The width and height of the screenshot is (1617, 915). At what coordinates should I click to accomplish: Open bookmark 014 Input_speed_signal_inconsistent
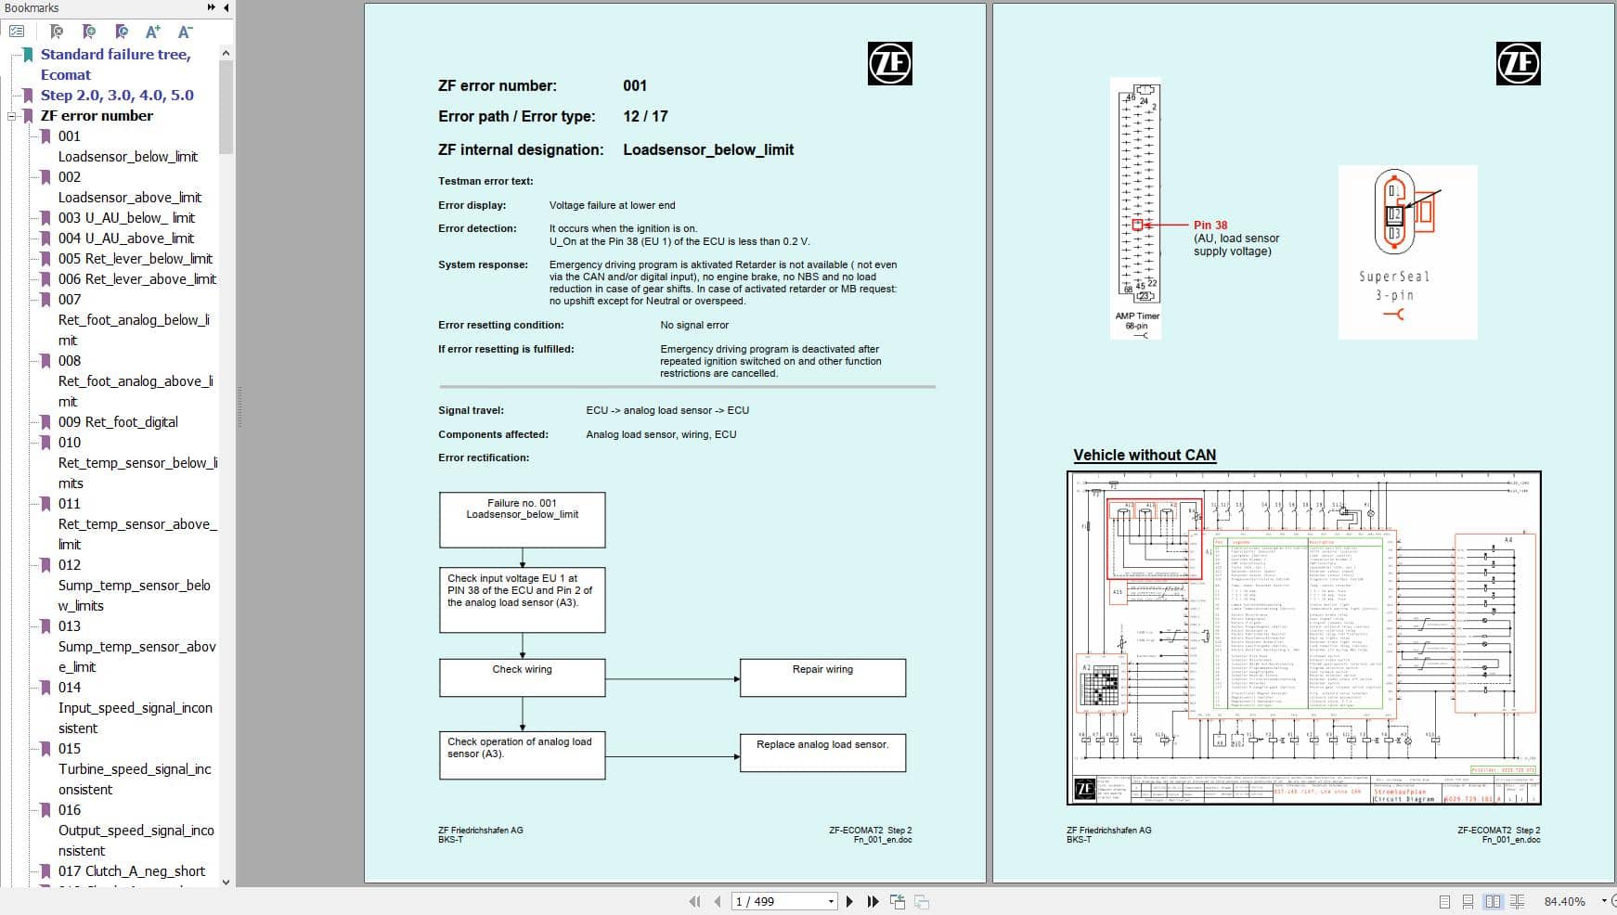[136, 707]
